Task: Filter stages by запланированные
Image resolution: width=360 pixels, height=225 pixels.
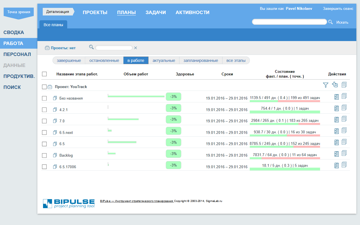Action: pyautogui.click(x=201, y=60)
